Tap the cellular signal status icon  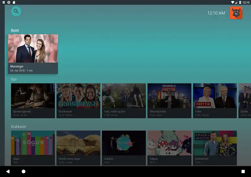(x=236, y=2)
